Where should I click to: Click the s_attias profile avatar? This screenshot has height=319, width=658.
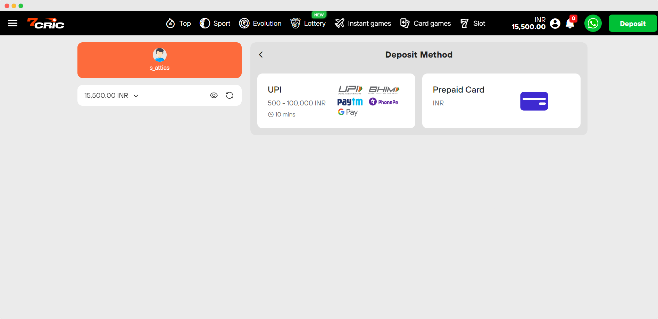(160, 55)
